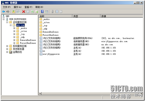Click the Up one level folder icon
The width and height of the screenshot is (145, 101).
coord(14,12)
